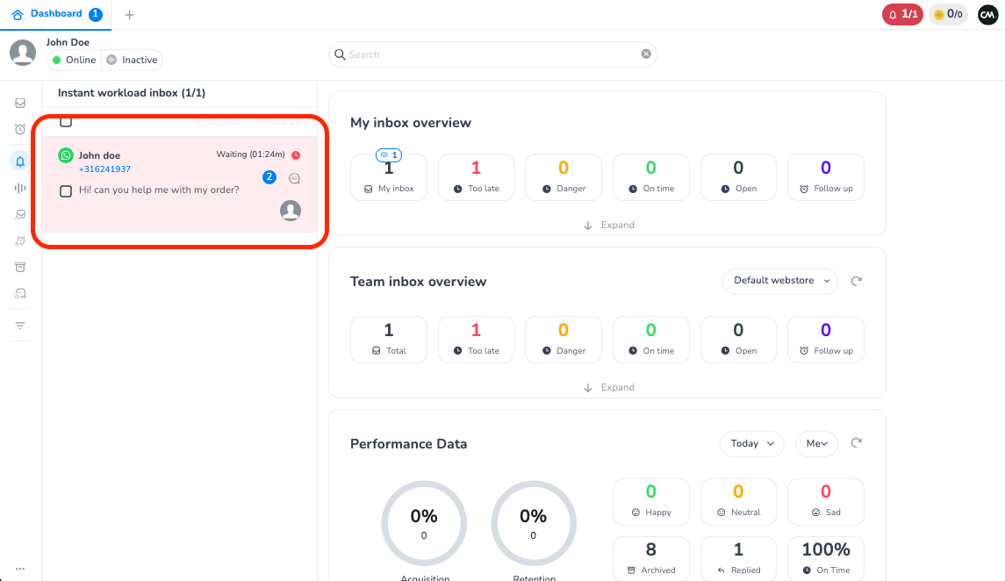This screenshot has width=1005, height=581.
Task: Click the phone number +316241937 link
Action: (104, 169)
